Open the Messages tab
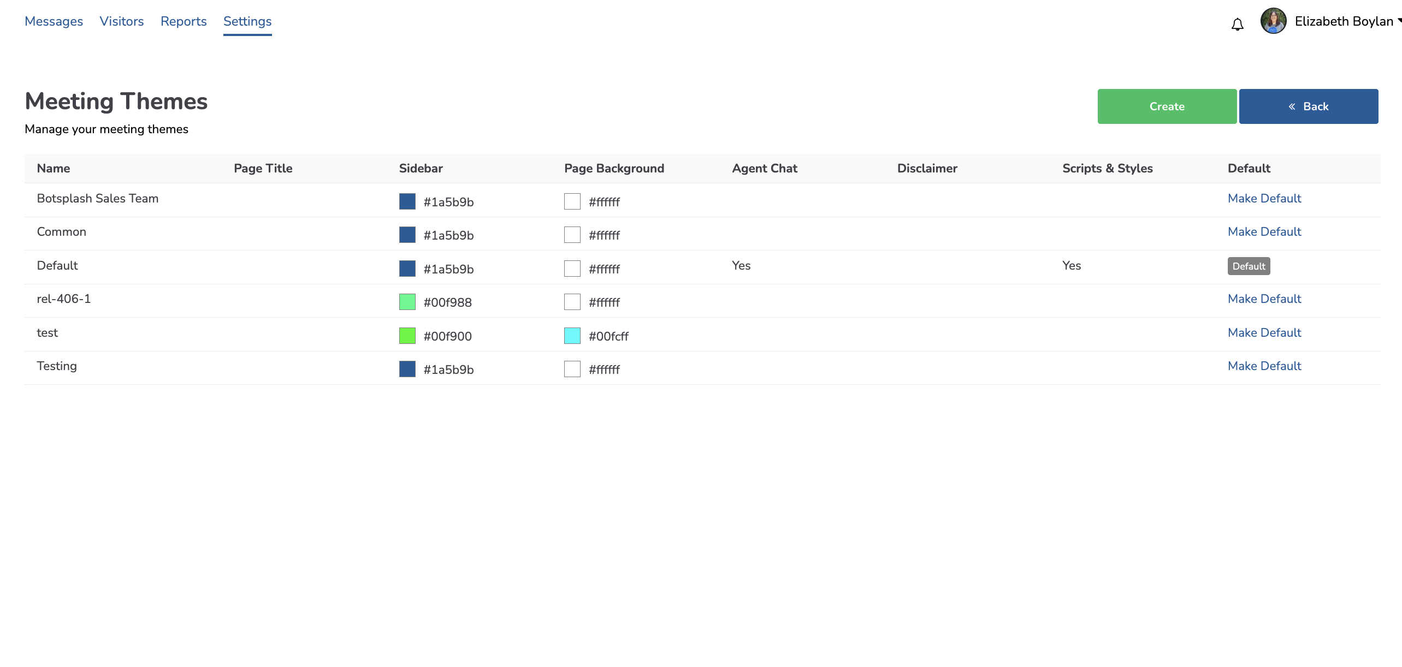This screenshot has width=1402, height=667. (x=54, y=21)
